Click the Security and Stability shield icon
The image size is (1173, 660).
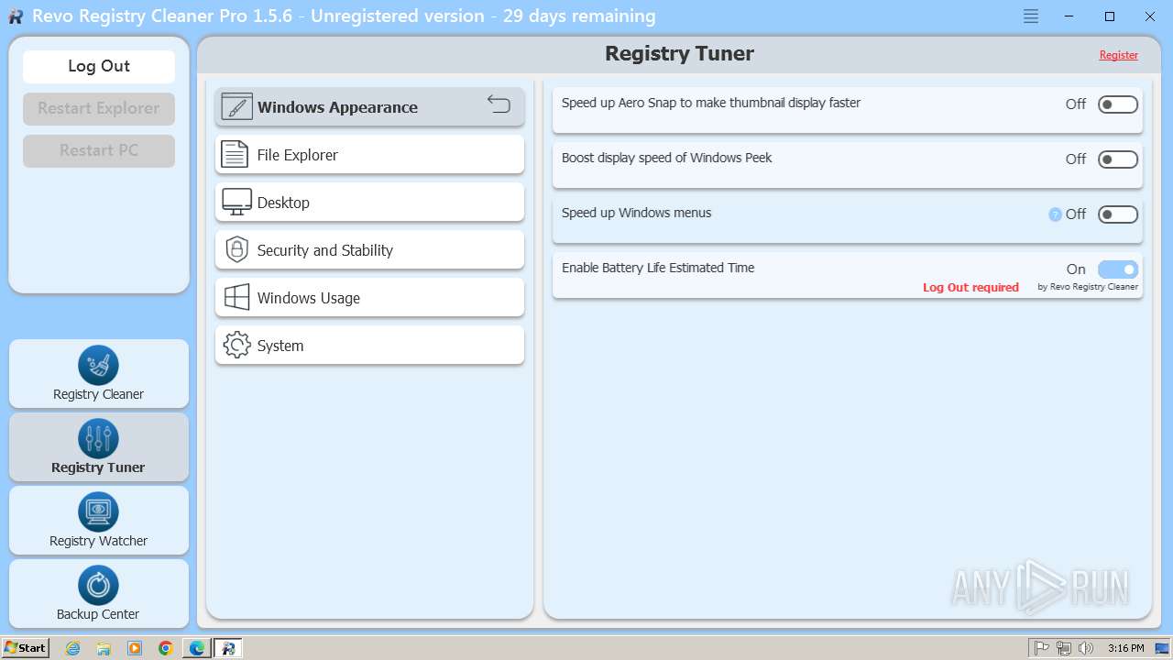point(236,250)
